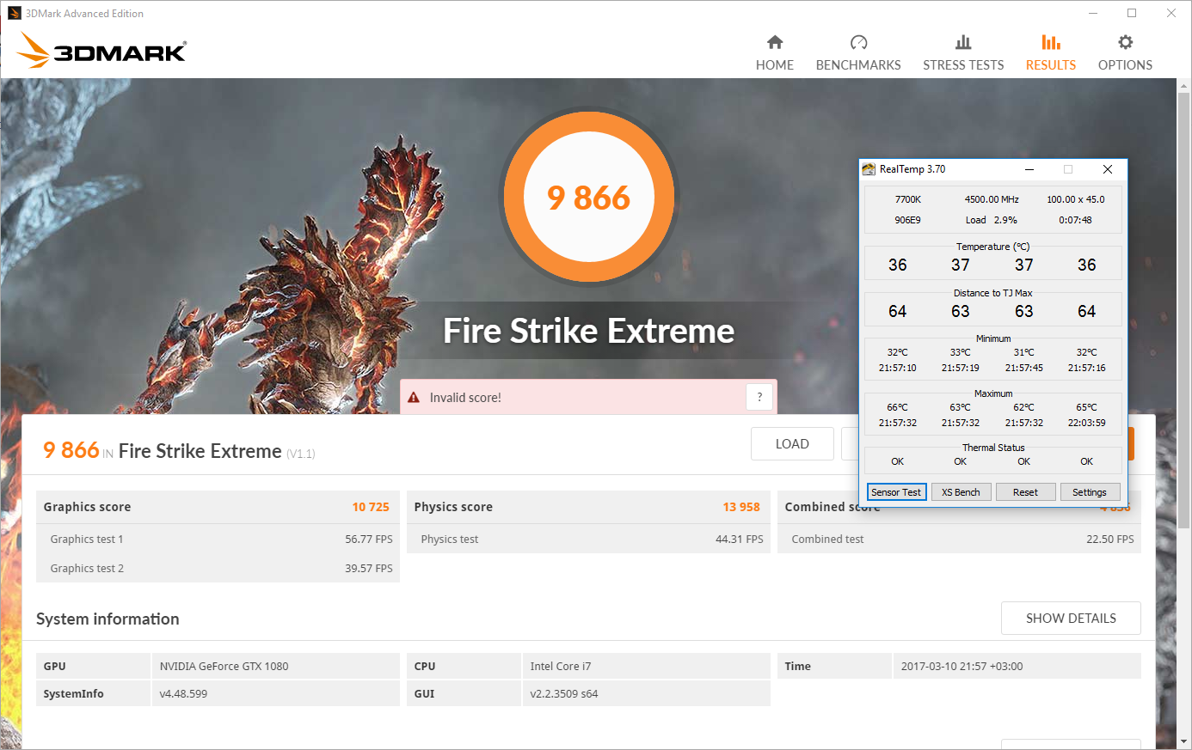Reset the RealTemp min/max readings

click(1025, 492)
